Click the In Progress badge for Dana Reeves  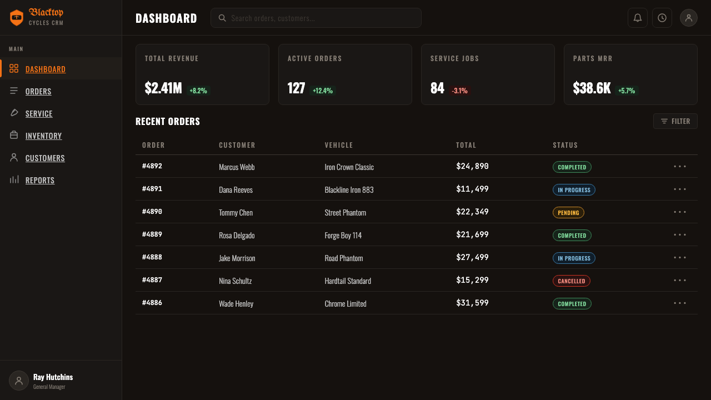coord(574,189)
